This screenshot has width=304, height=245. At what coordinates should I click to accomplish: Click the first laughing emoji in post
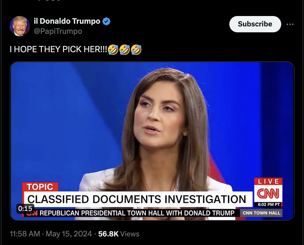coord(113,50)
